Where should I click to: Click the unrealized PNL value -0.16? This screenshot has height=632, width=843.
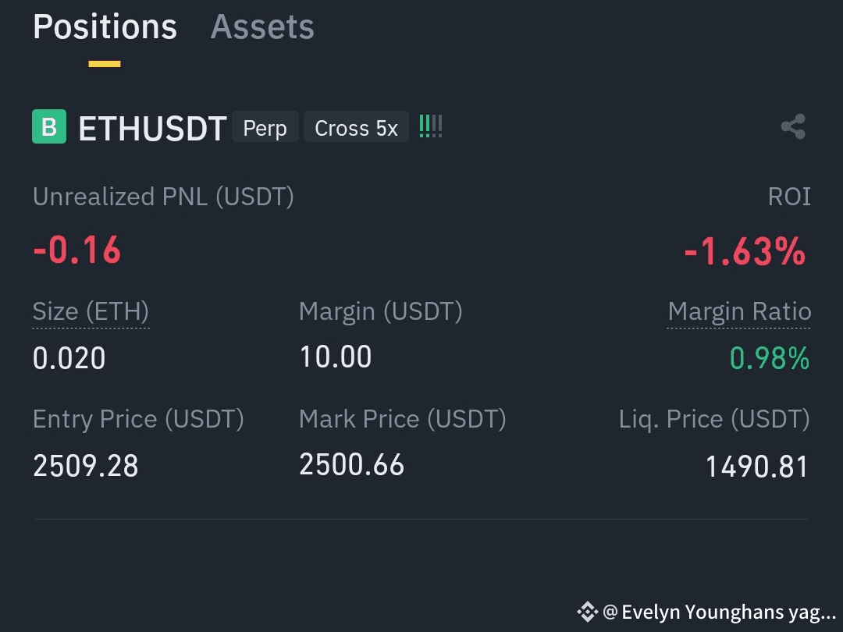pyautogui.click(x=76, y=250)
